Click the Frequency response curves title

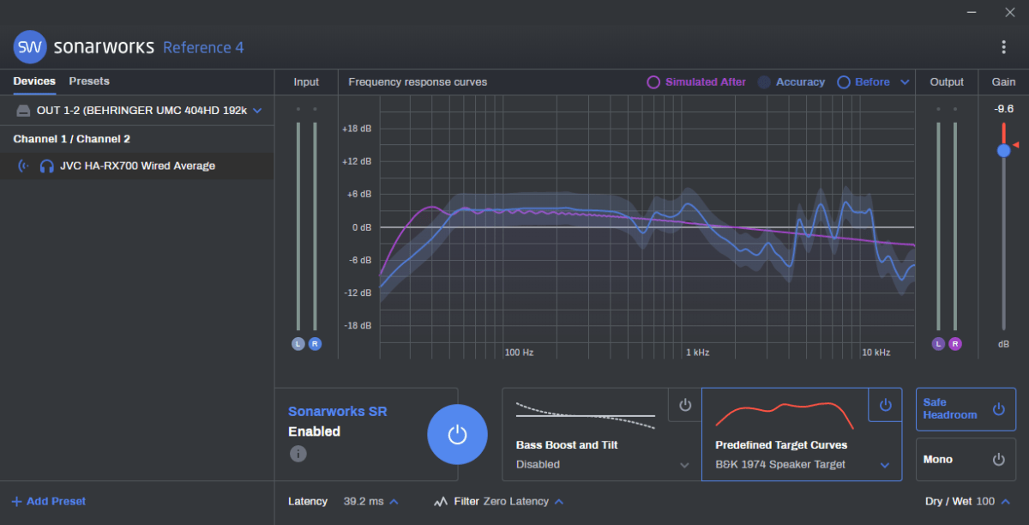[x=418, y=82]
